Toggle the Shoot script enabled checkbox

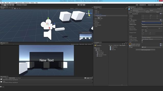click(131, 45)
